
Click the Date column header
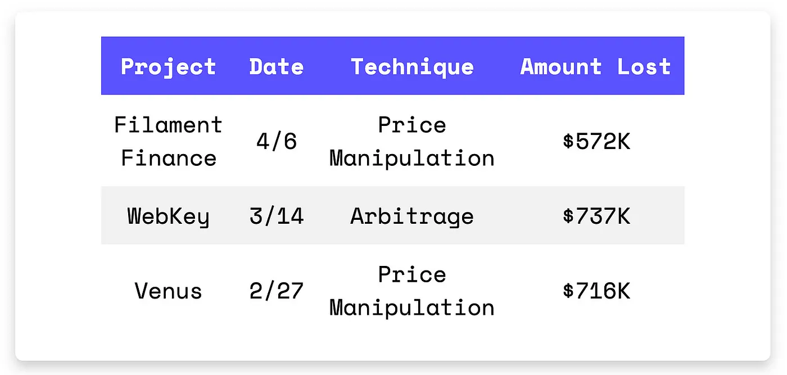tap(276, 66)
